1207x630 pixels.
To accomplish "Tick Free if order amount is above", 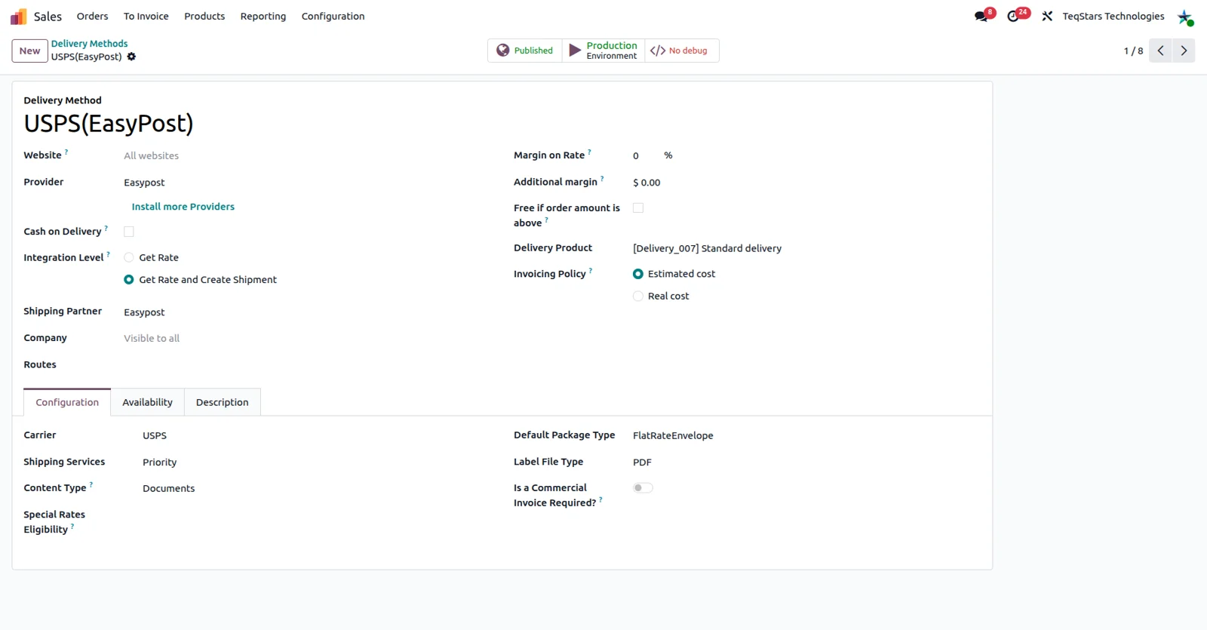I will pyautogui.click(x=638, y=207).
